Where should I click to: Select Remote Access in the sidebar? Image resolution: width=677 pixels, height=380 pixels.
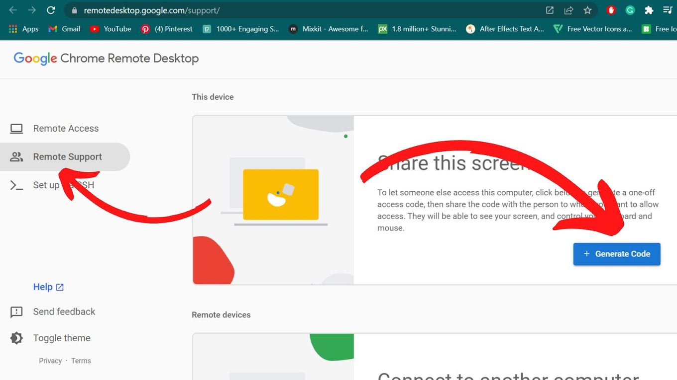(x=65, y=129)
